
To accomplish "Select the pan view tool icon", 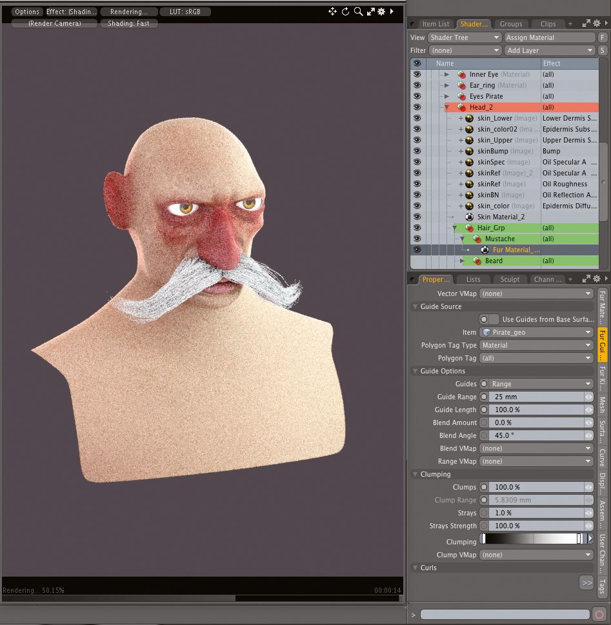I will [x=332, y=11].
